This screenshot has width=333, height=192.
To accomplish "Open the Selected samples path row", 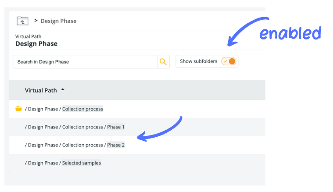I will coord(82,163).
